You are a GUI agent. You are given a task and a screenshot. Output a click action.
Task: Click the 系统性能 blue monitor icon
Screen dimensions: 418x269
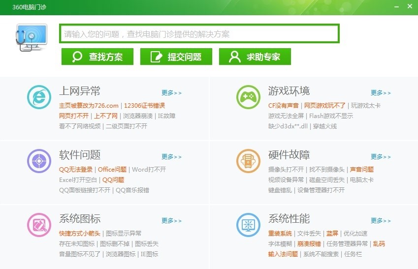click(x=248, y=225)
